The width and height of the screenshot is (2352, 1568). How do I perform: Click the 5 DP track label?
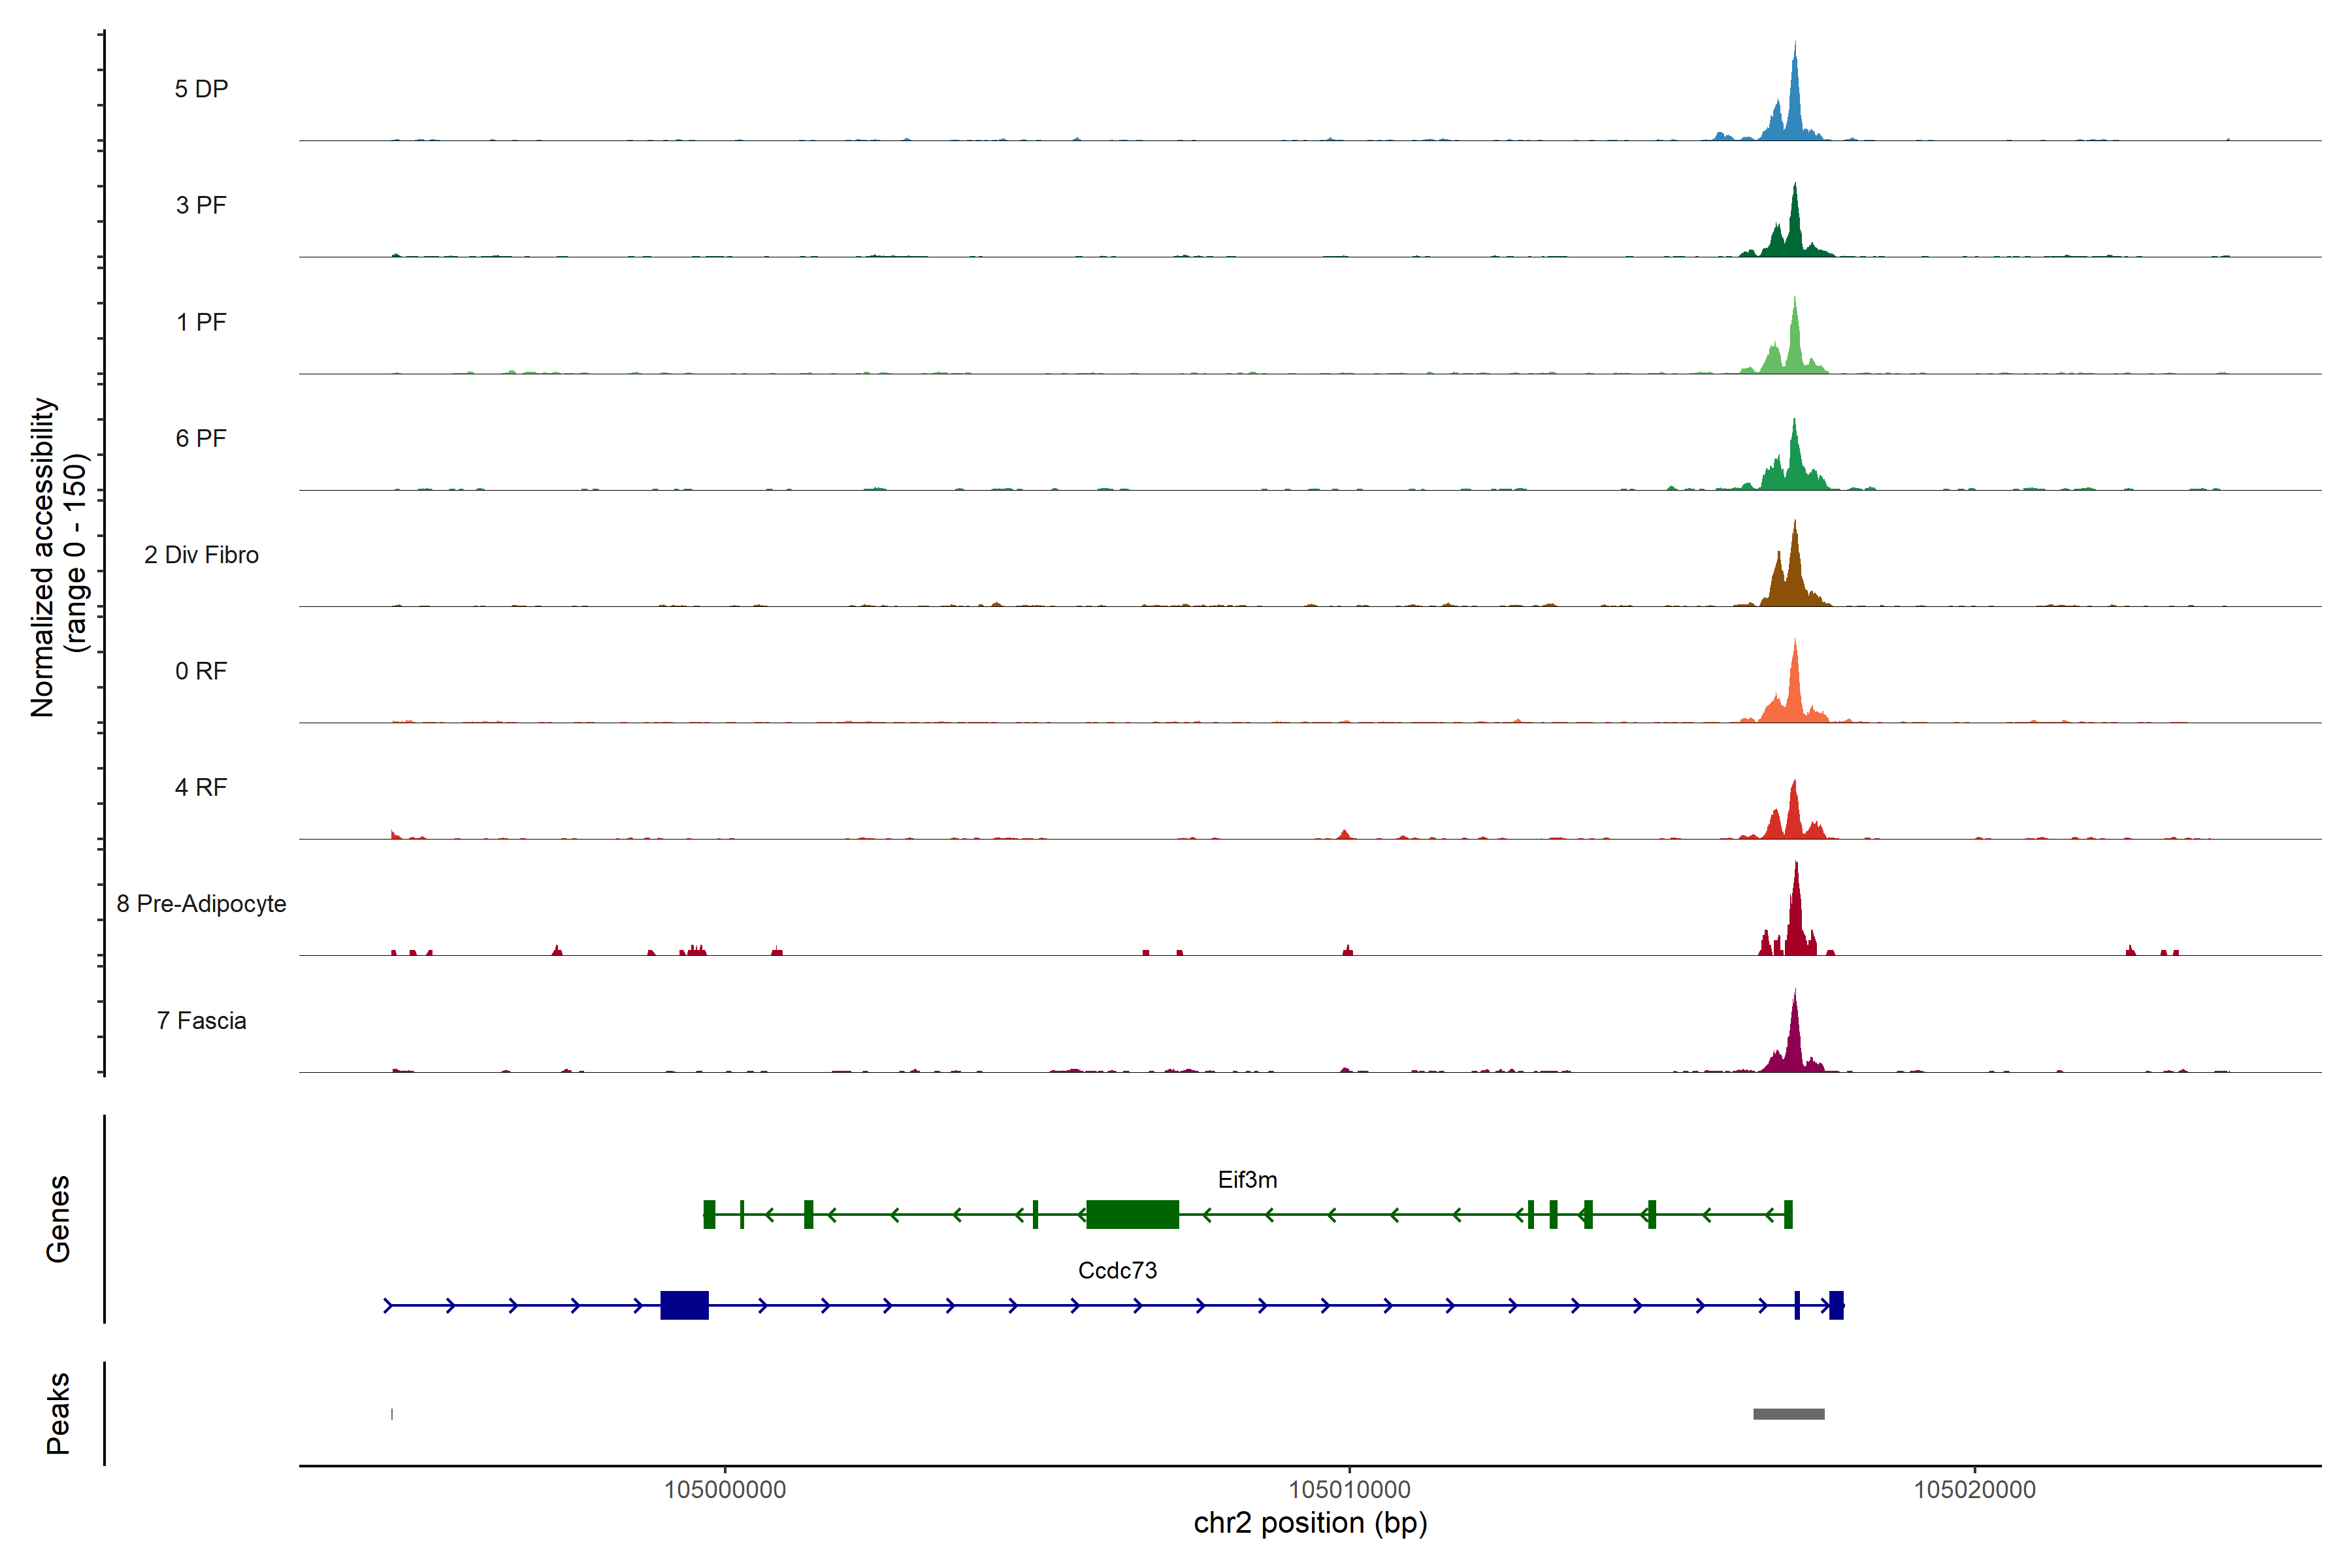(x=201, y=89)
